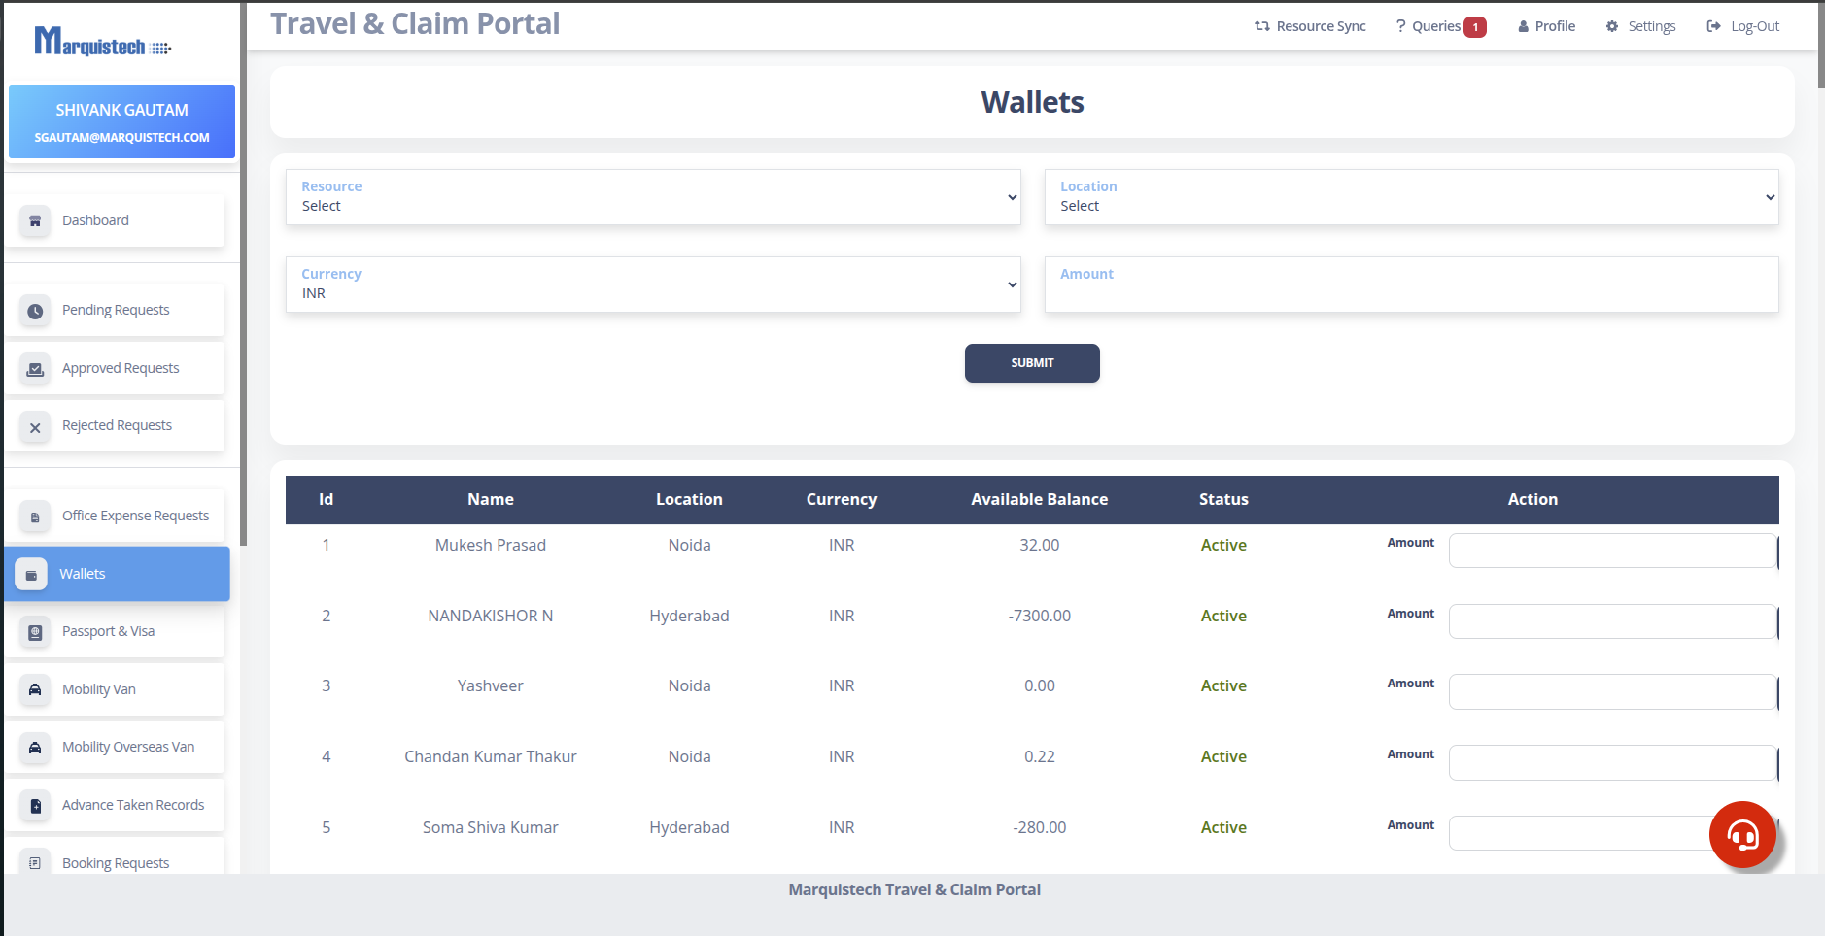
Task: Expand the Currency dropdown showing INR
Action: pyautogui.click(x=652, y=284)
